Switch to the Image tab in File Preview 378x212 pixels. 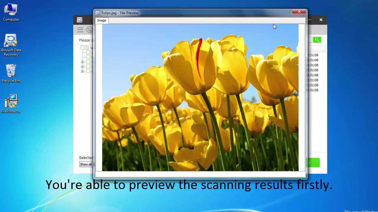point(102,20)
